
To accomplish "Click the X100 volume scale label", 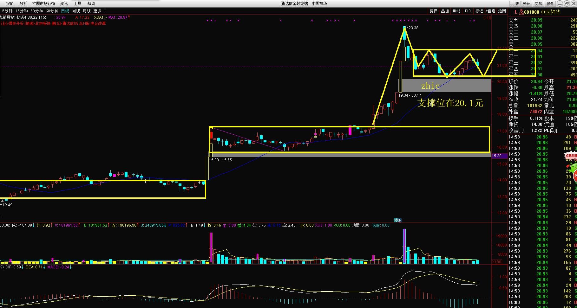I will [x=497, y=262].
